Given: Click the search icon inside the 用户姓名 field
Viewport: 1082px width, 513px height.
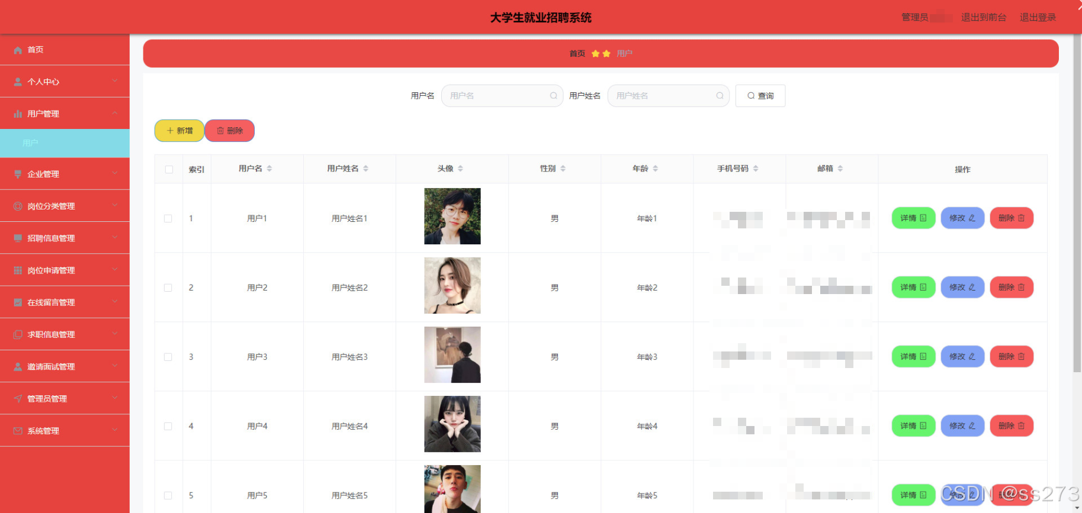Looking at the screenshot, I should coord(720,96).
